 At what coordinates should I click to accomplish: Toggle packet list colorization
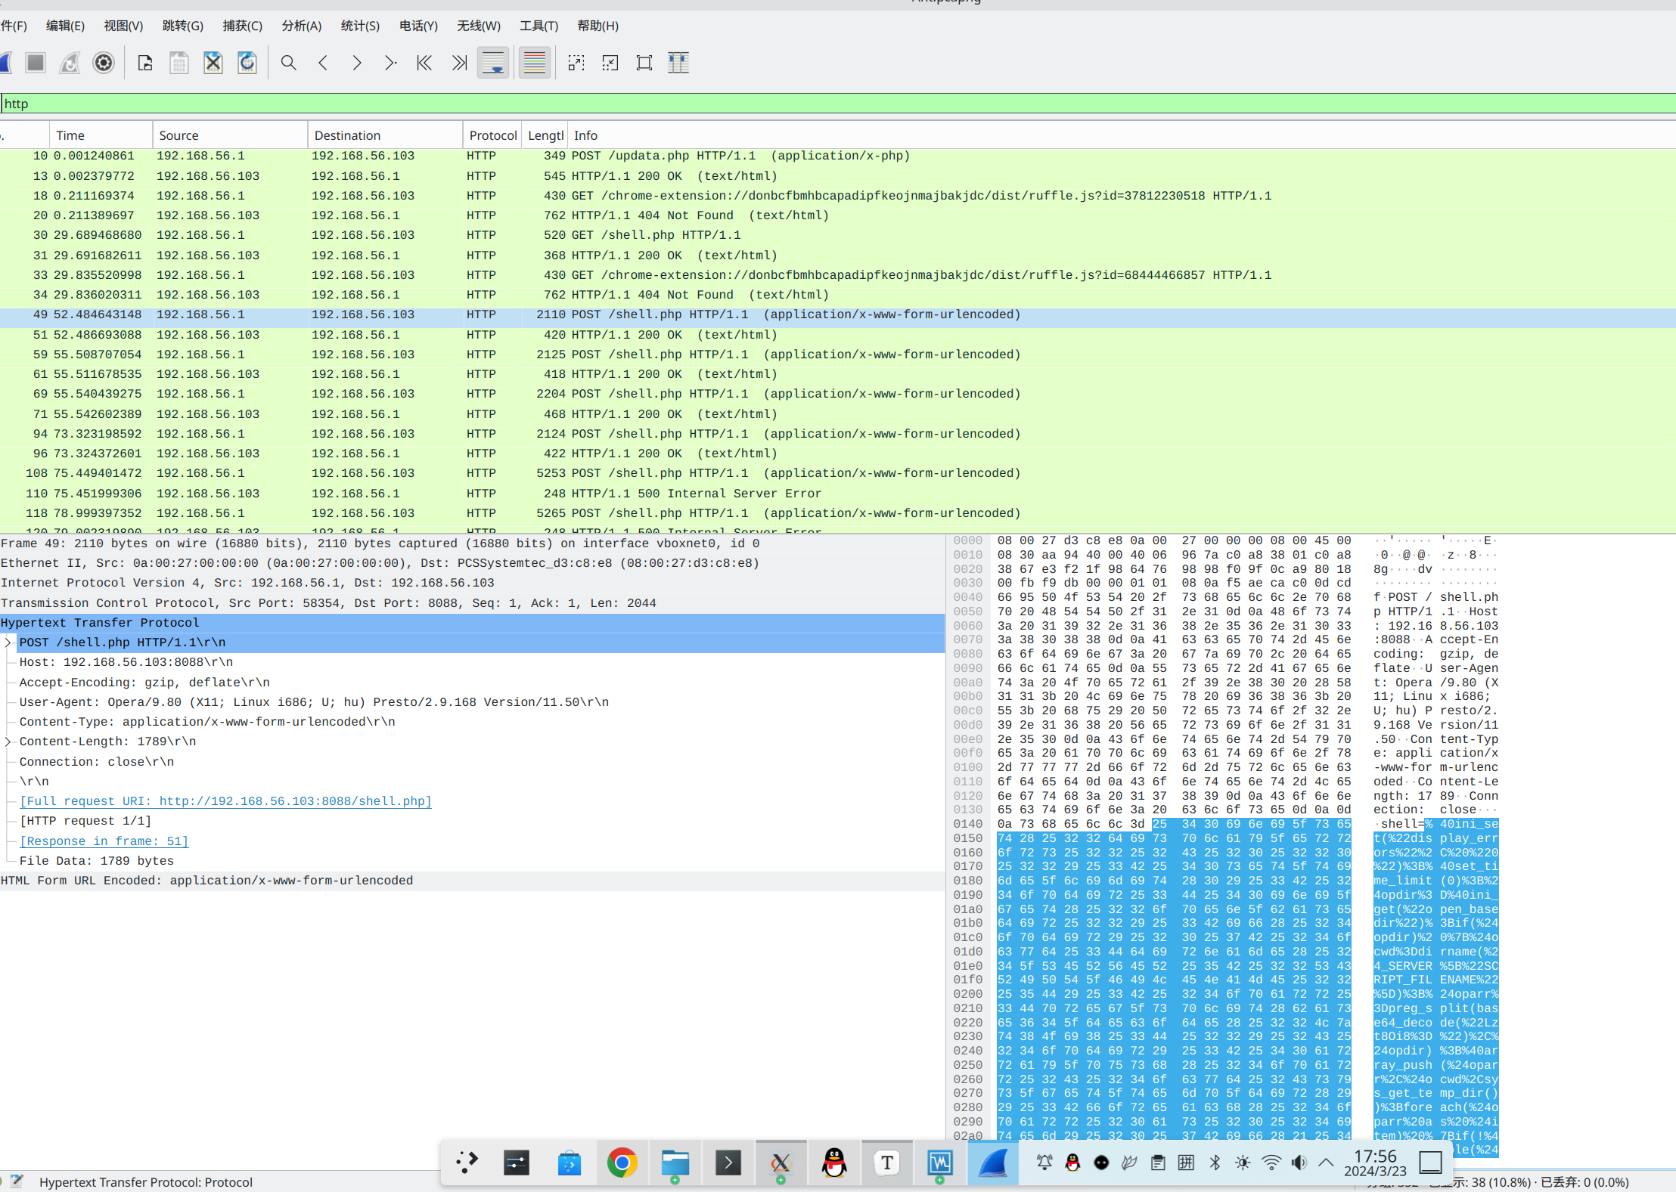534,63
